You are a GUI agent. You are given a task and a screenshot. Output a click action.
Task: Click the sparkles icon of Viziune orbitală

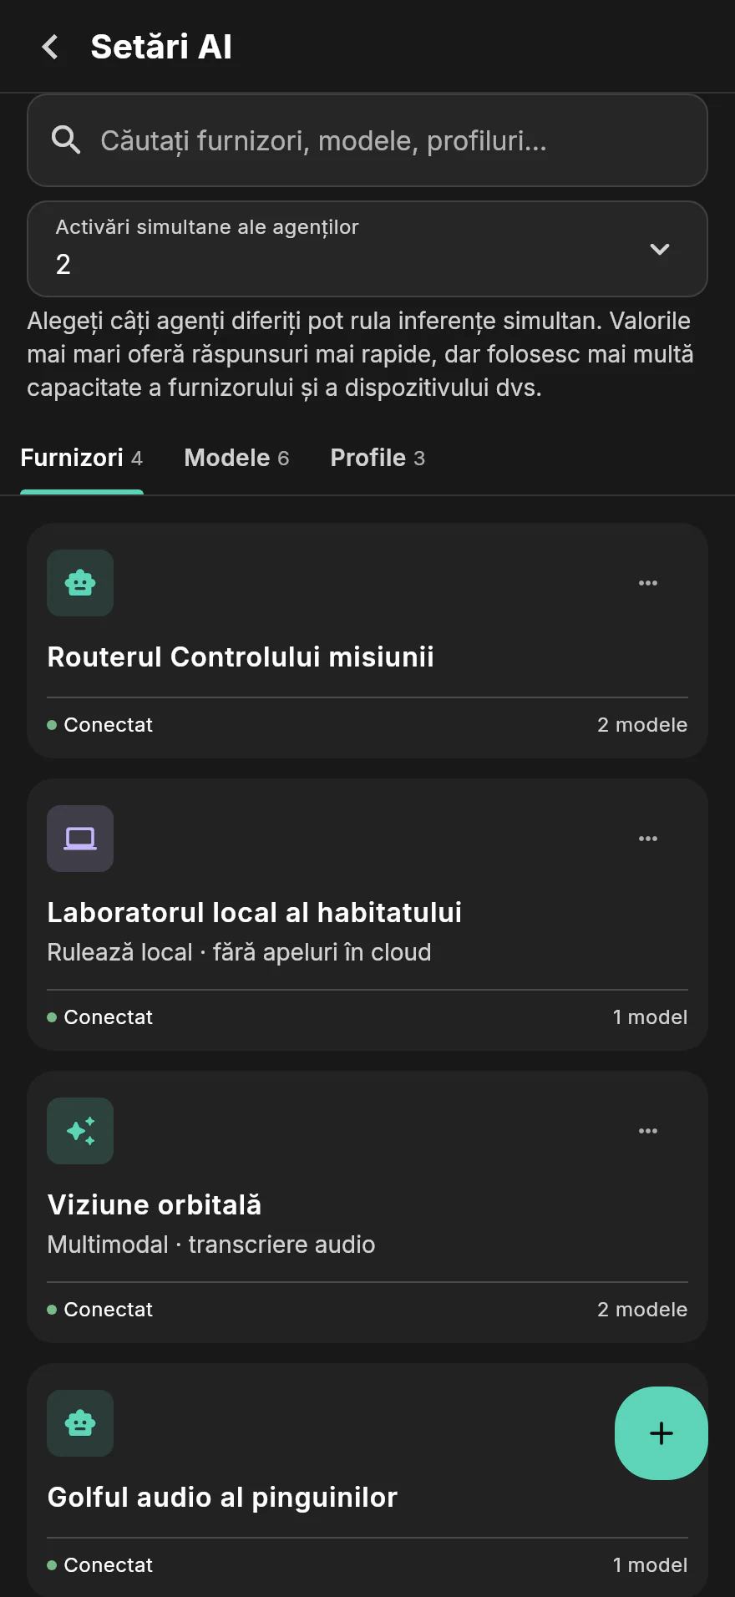(80, 1131)
